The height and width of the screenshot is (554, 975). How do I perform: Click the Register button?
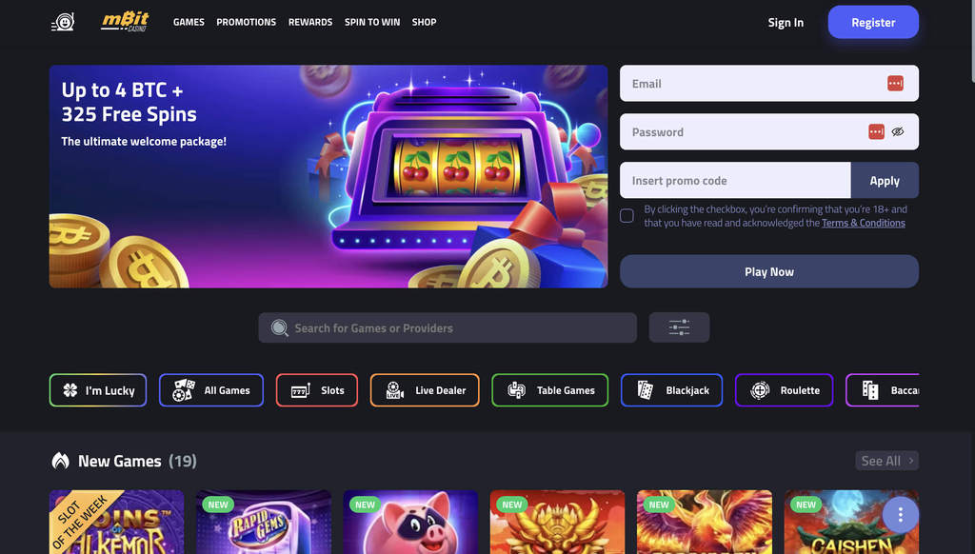(873, 23)
